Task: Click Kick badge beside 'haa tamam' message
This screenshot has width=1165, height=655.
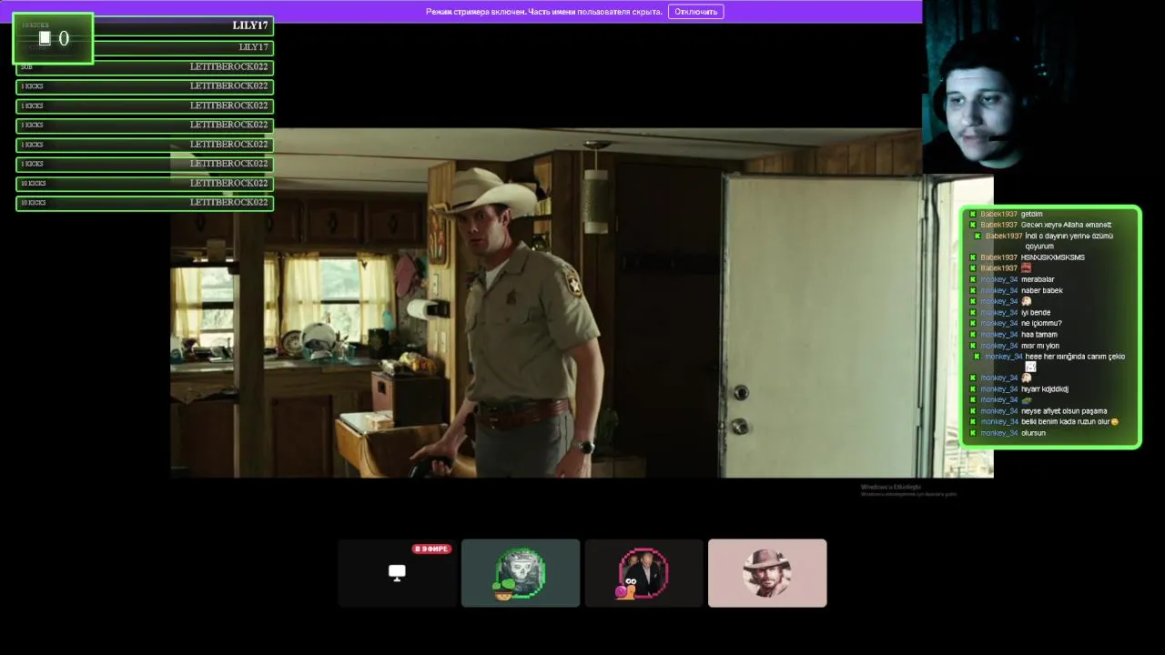Action: 973,334
